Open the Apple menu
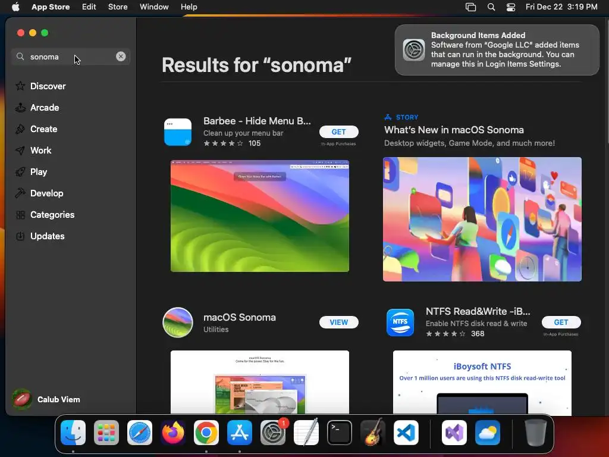 point(15,7)
